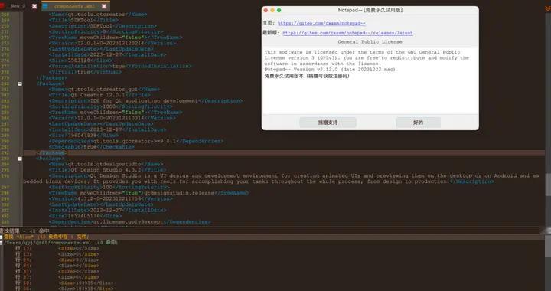Click Dependencies value qt.tools.qtcreator->=9.0.1
The image size is (551, 291).
point(134,141)
